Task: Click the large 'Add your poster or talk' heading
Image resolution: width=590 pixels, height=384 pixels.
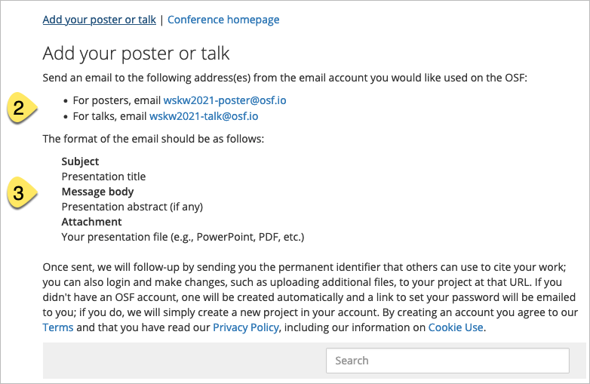Action: [136, 54]
